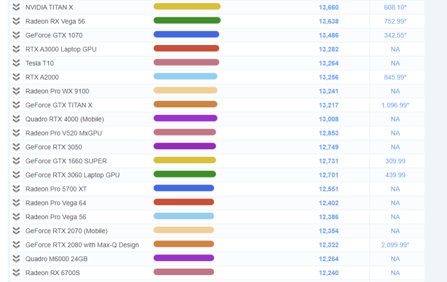Expand the Radeon Pro 5700 XT chevron
This screenshot has height=282, width=447.
pos(16,189)
